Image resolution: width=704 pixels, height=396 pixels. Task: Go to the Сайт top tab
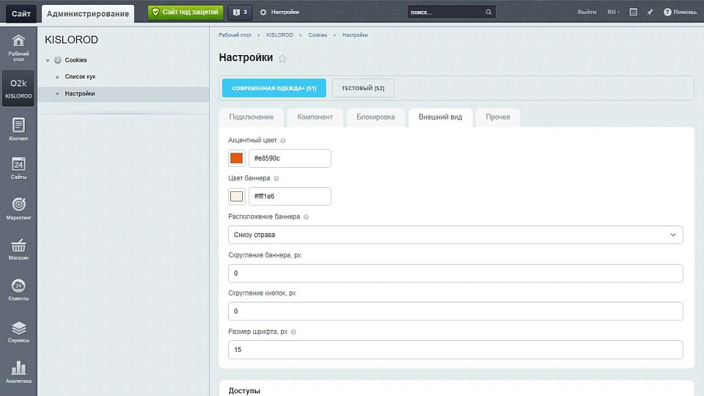21,14
